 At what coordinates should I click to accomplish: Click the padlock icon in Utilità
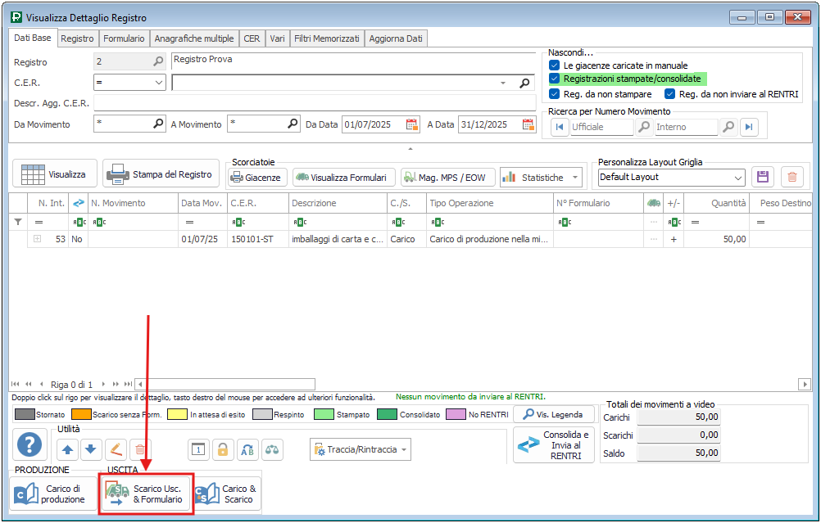click(222, 449)
